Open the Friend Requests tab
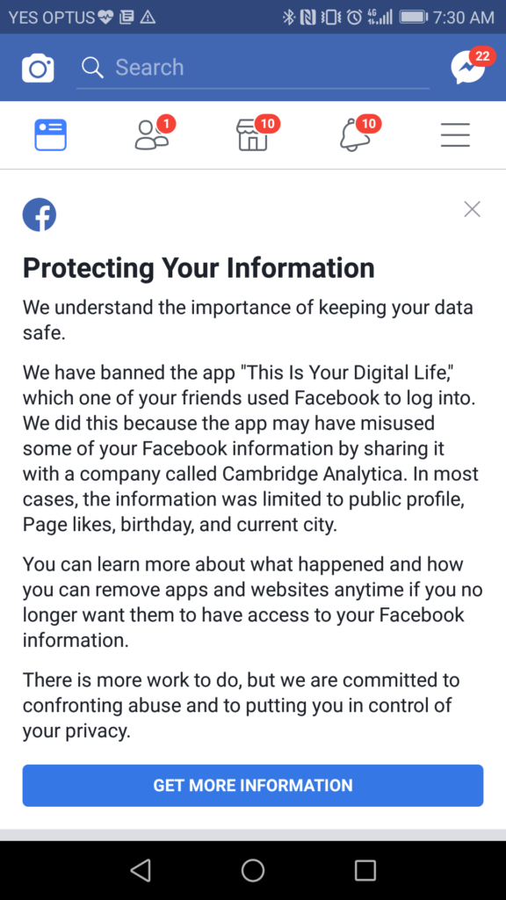This screenshot has width=506, height=900. (155, 134)
